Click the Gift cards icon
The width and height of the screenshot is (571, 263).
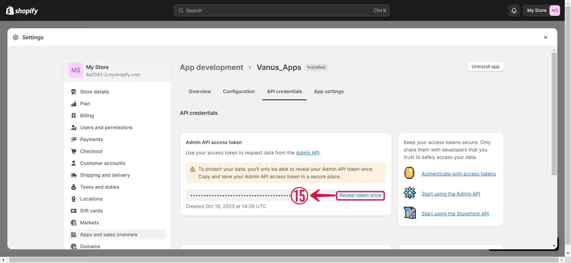pos(74,211)
